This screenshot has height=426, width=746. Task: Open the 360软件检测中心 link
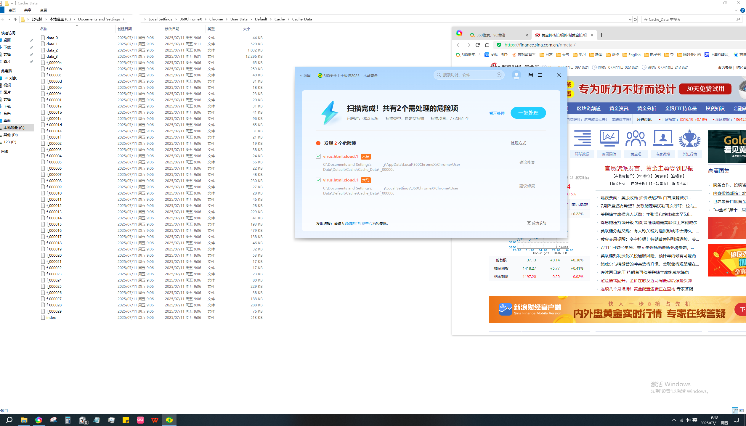click(x=359, y=224)
